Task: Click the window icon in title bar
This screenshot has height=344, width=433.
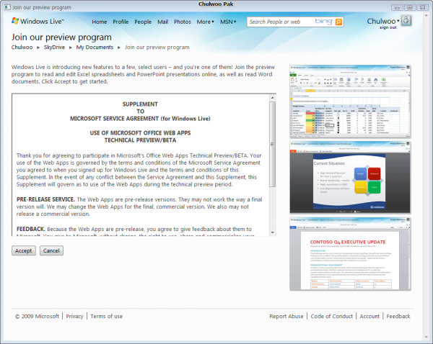Action: coord(7,7)
